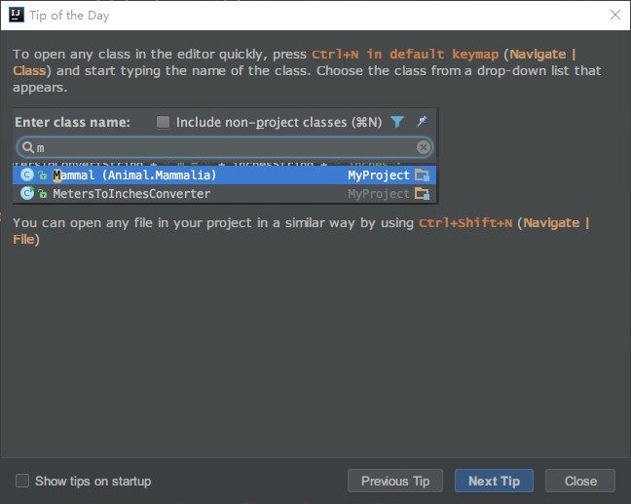
Task: Click the IntelliJ logo in title bar
Action: tap(16, 15)
